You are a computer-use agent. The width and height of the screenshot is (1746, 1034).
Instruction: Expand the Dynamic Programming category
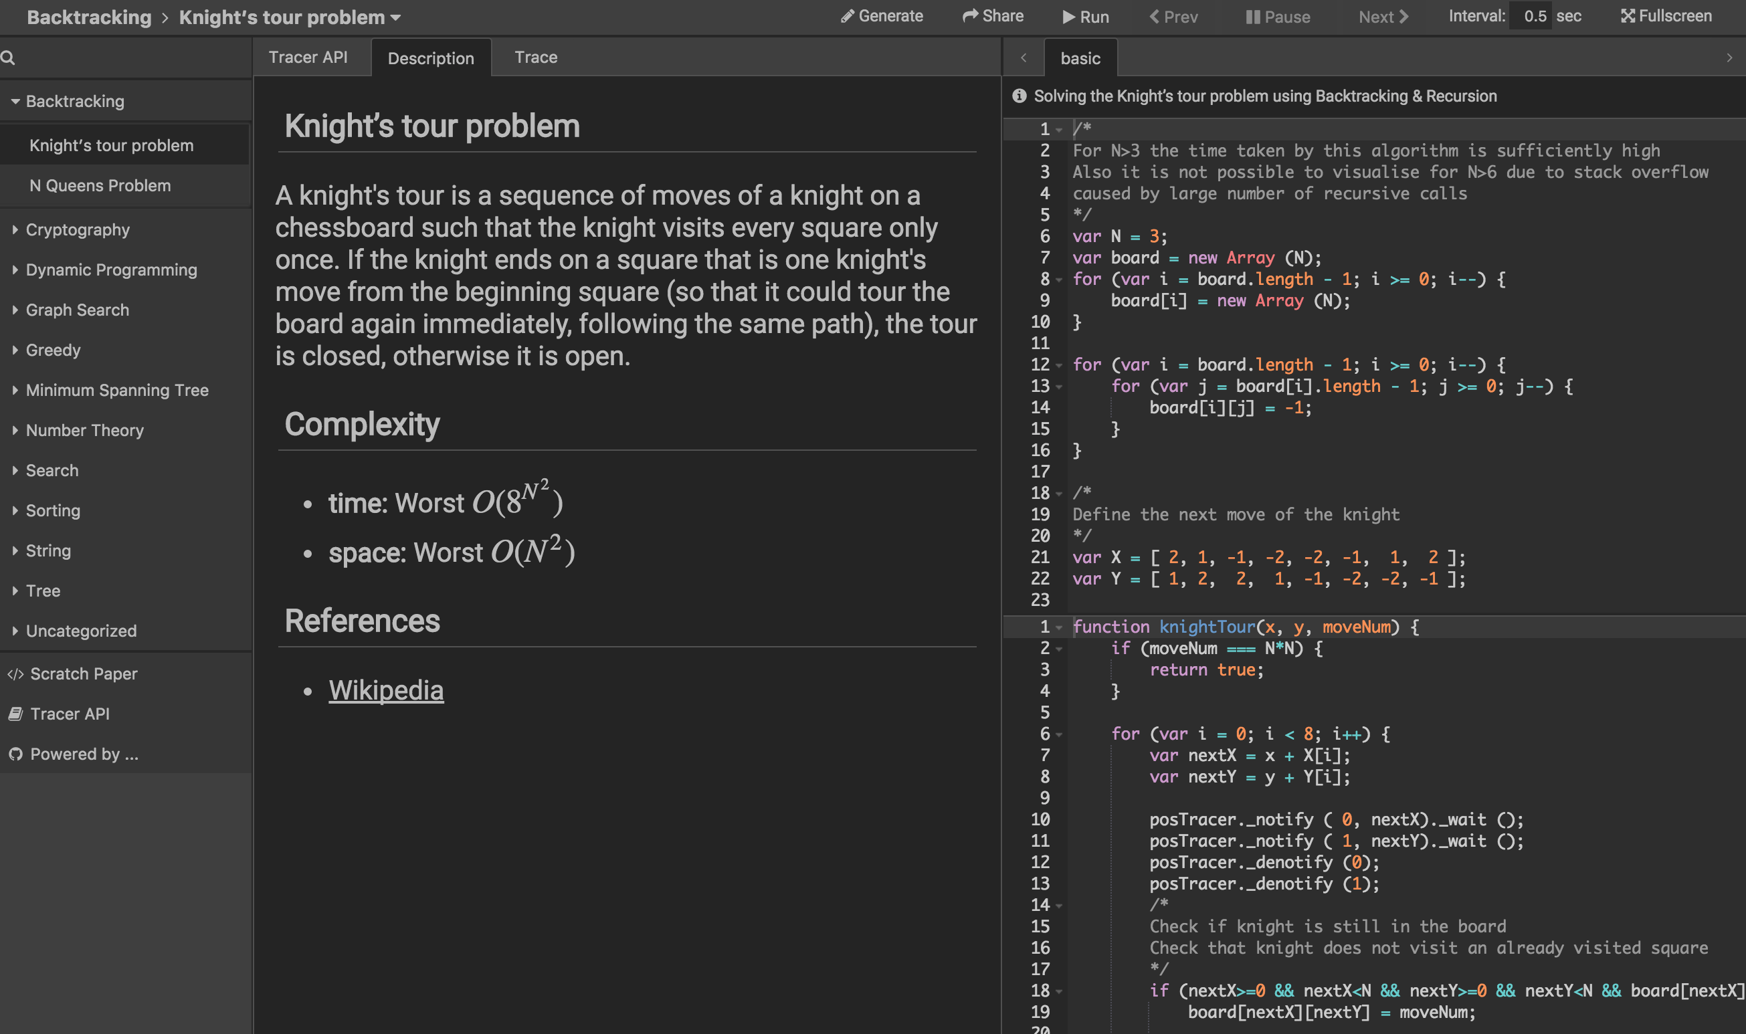(x=111, y=270)
